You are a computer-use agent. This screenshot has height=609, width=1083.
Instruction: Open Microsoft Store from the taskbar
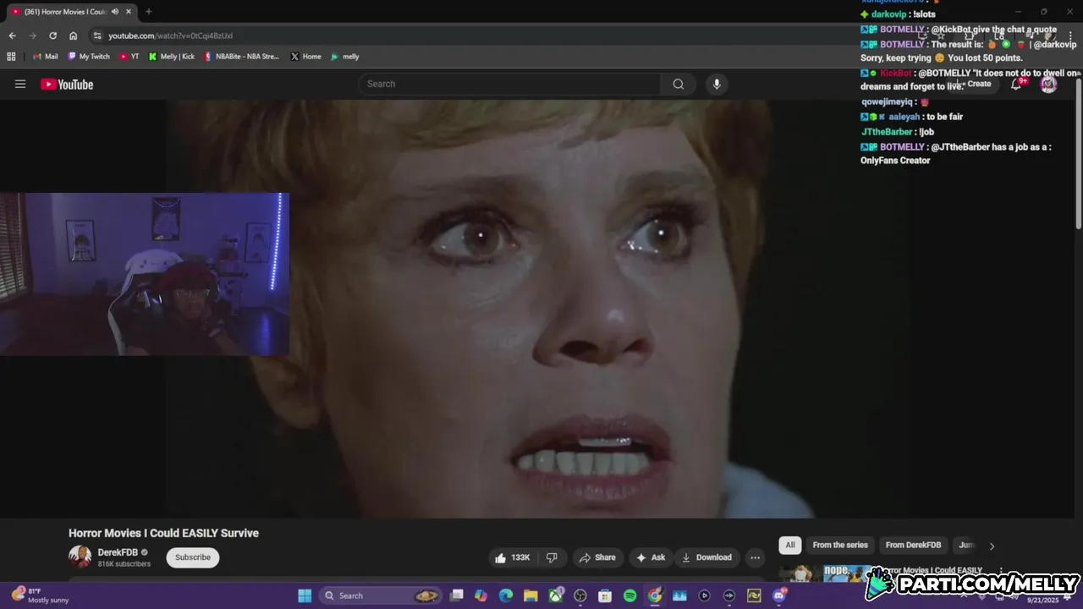tap(605, 595)
